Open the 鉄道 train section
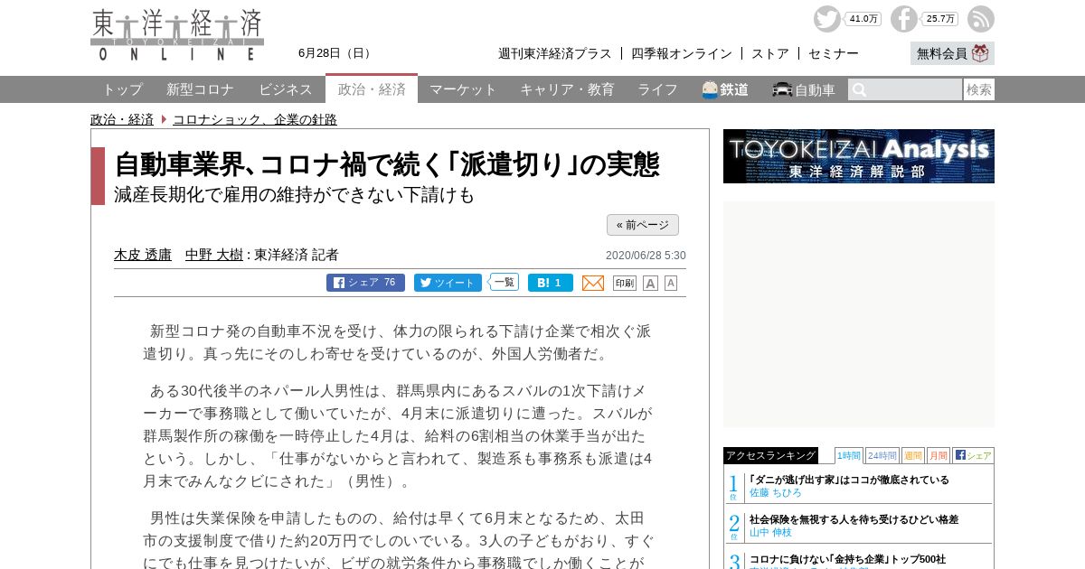This screenshot has height=569, width=1085. (x=725, y=89)
